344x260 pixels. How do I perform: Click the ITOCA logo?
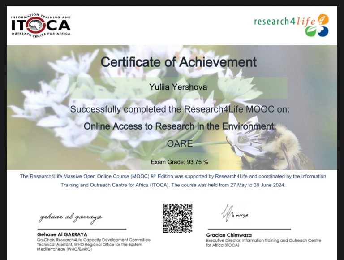(x=41, y=25)
